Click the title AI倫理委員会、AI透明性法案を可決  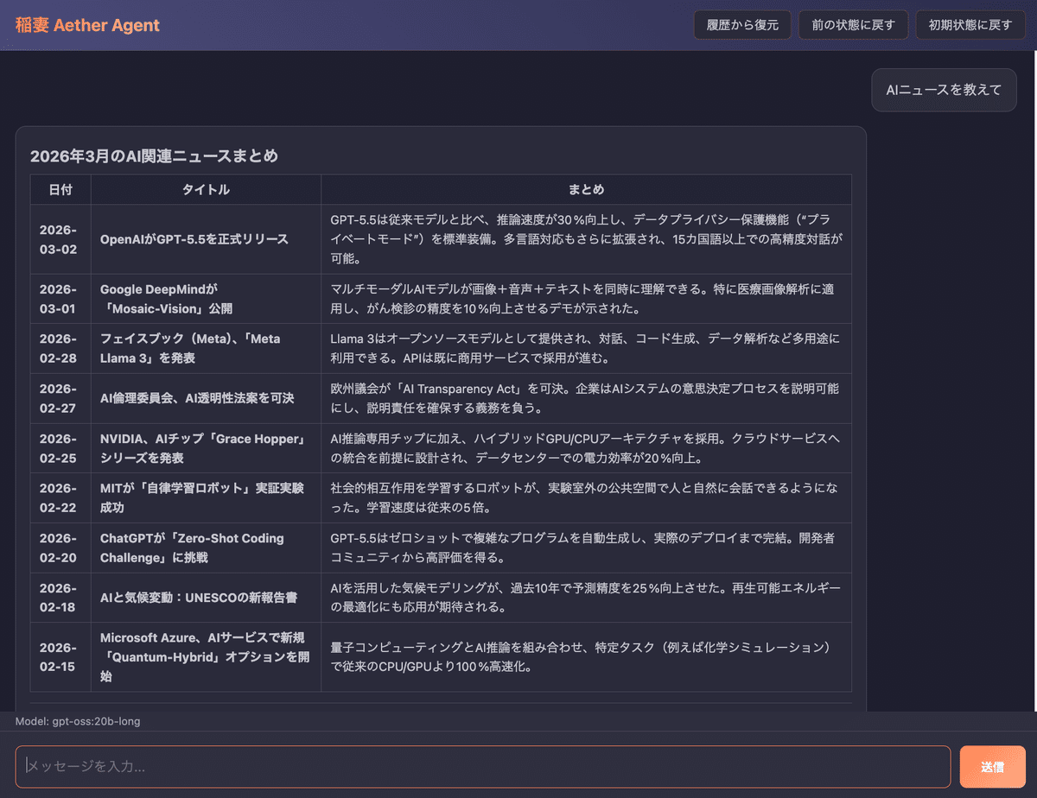click(x=197, y=398)
